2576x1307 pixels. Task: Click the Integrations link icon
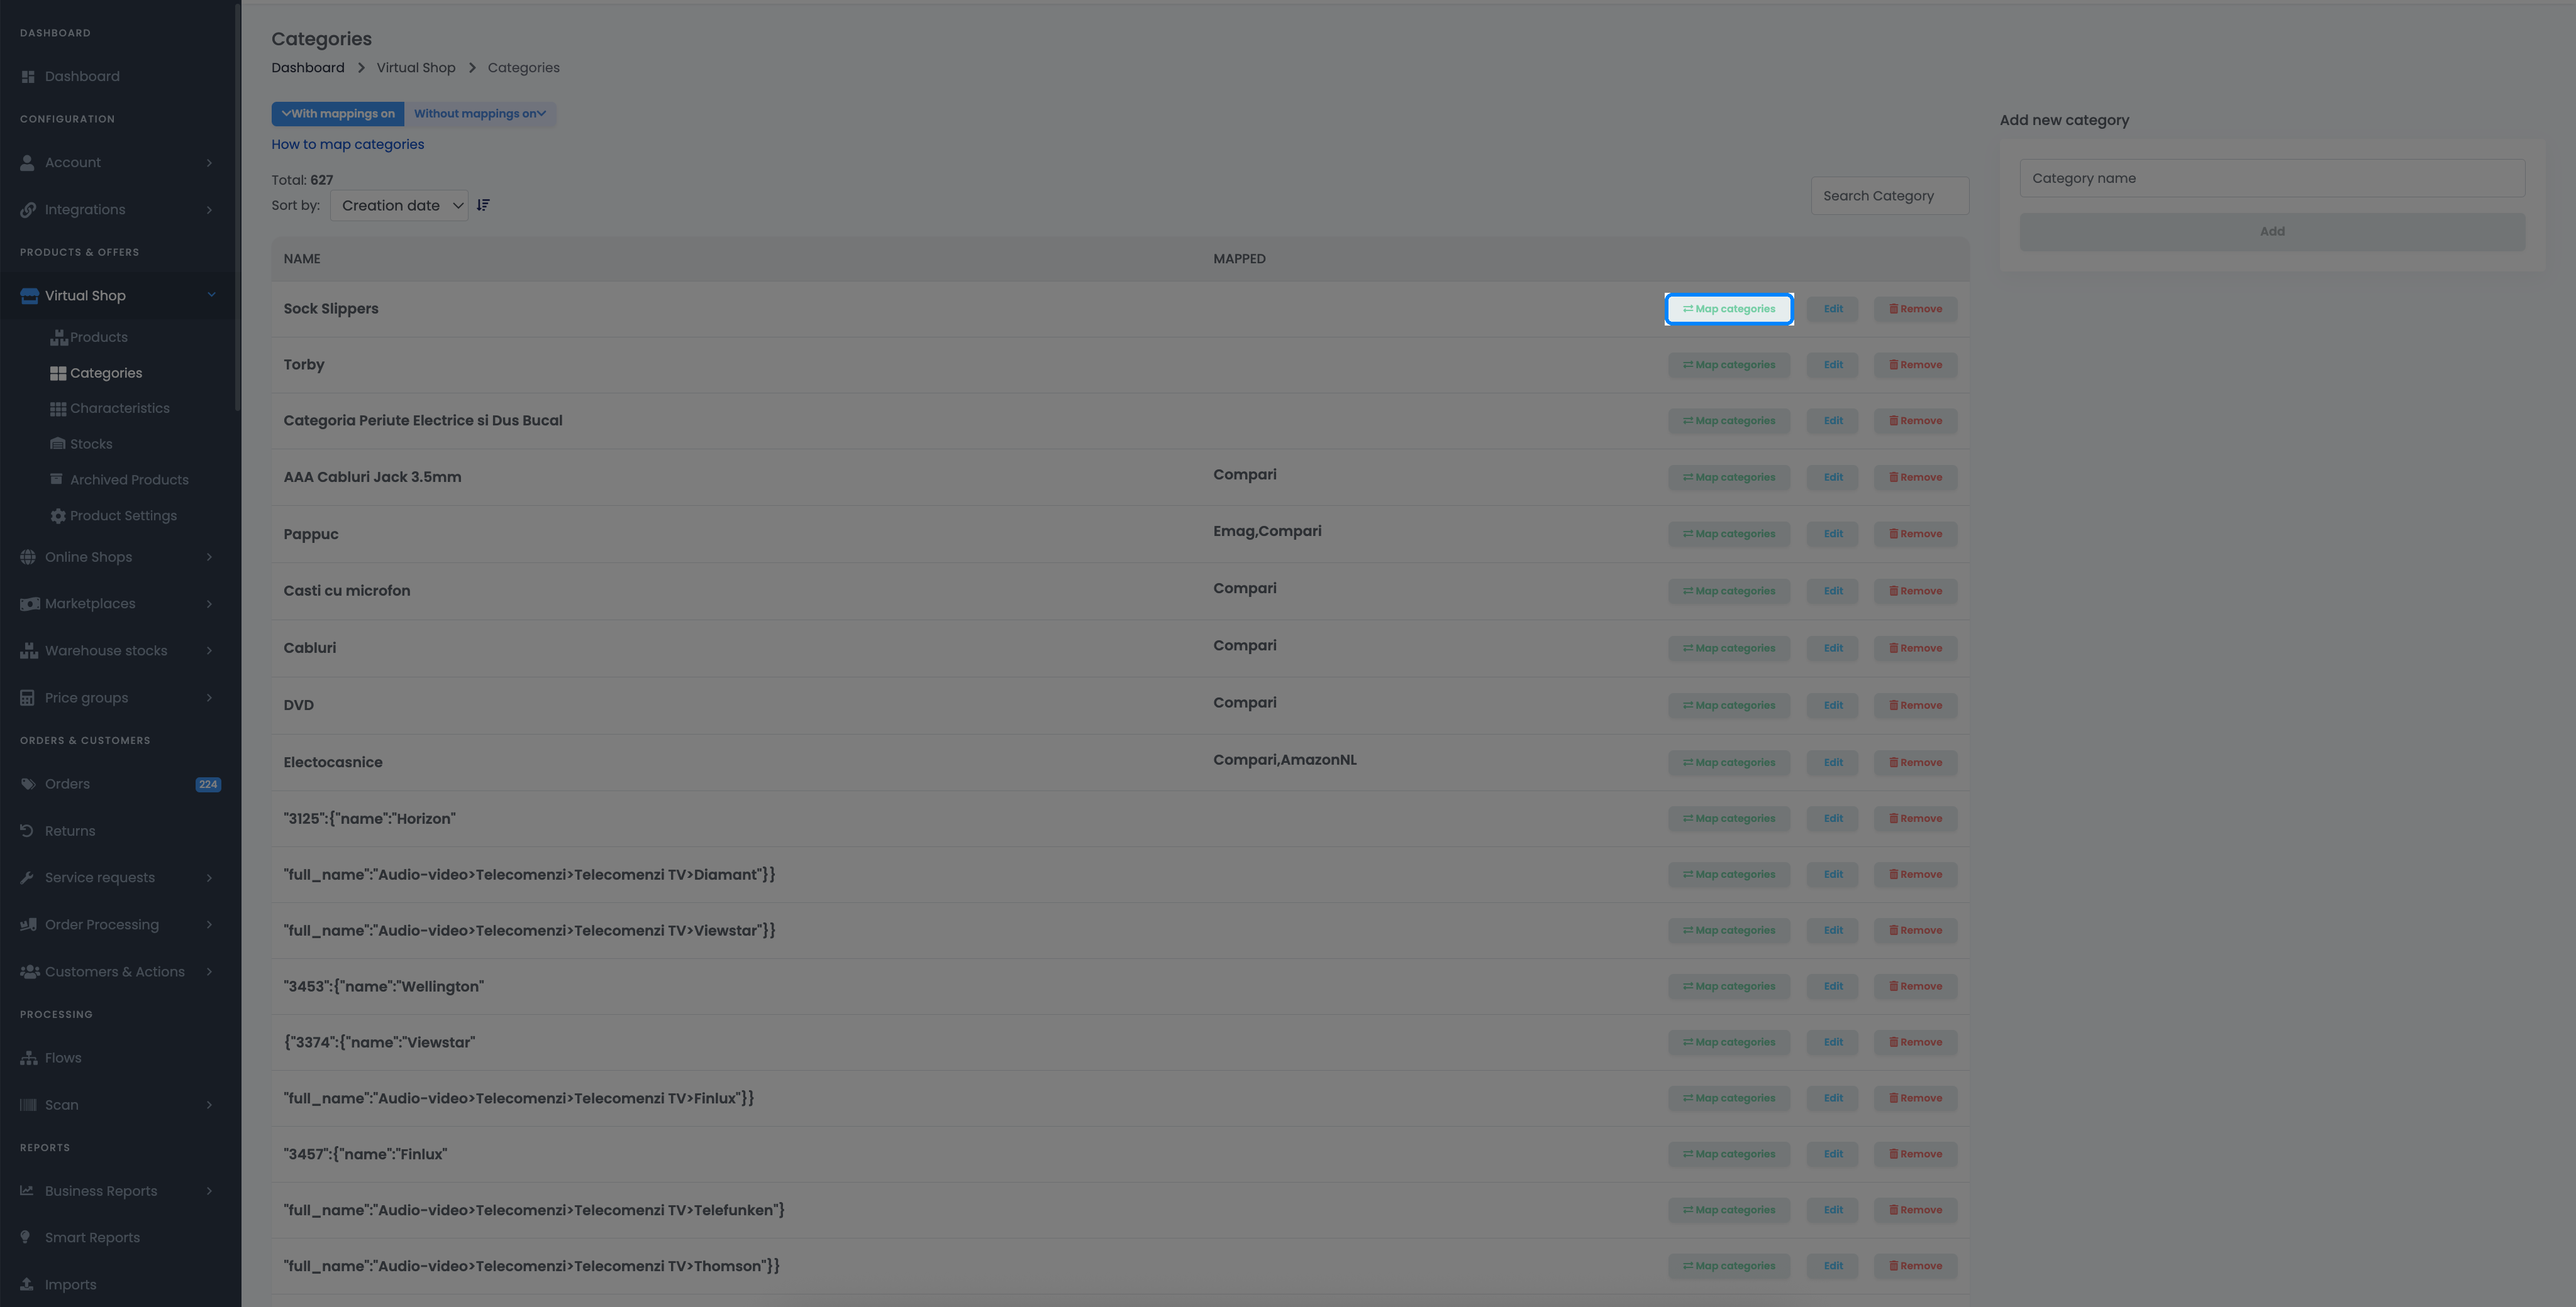(x=28, y=210)
